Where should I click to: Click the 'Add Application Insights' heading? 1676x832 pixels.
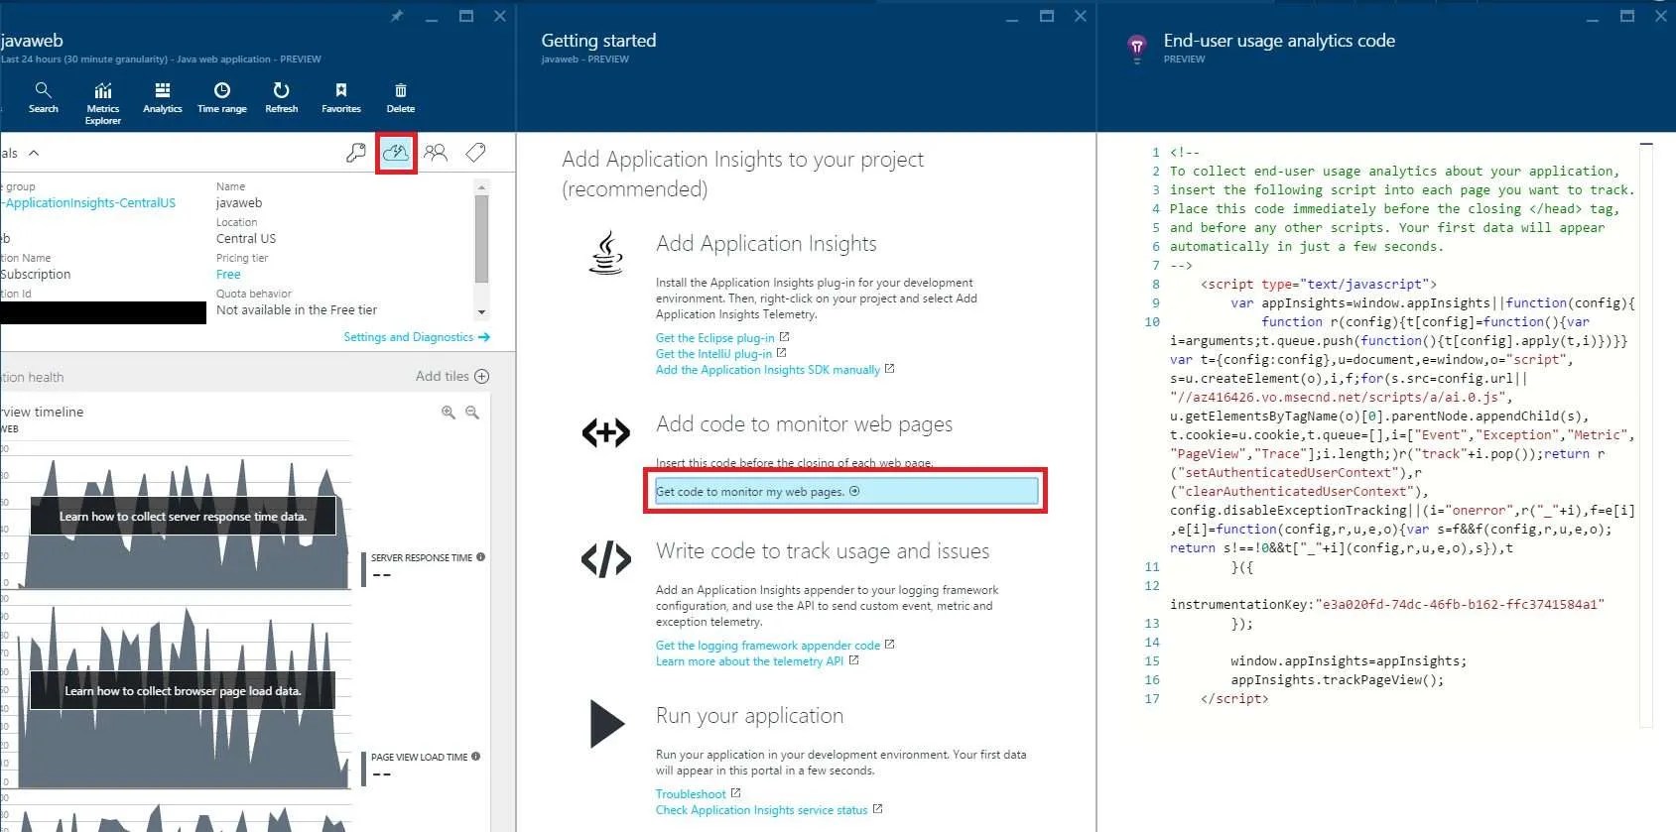[766, 244]
